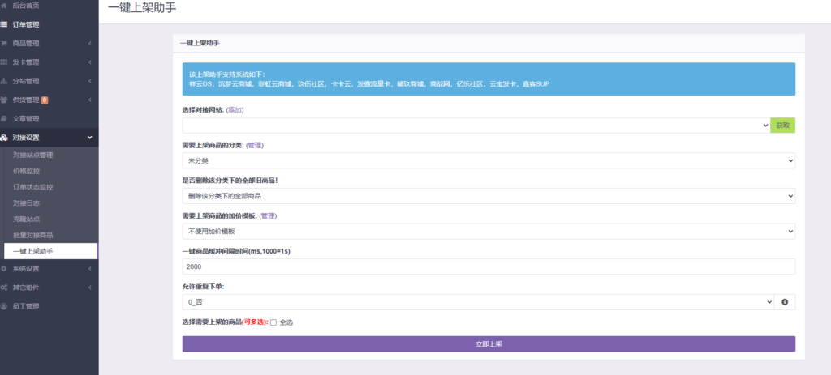Click the user icon beside 员工管理
This screenshot has height=375, width=831.
4,306
